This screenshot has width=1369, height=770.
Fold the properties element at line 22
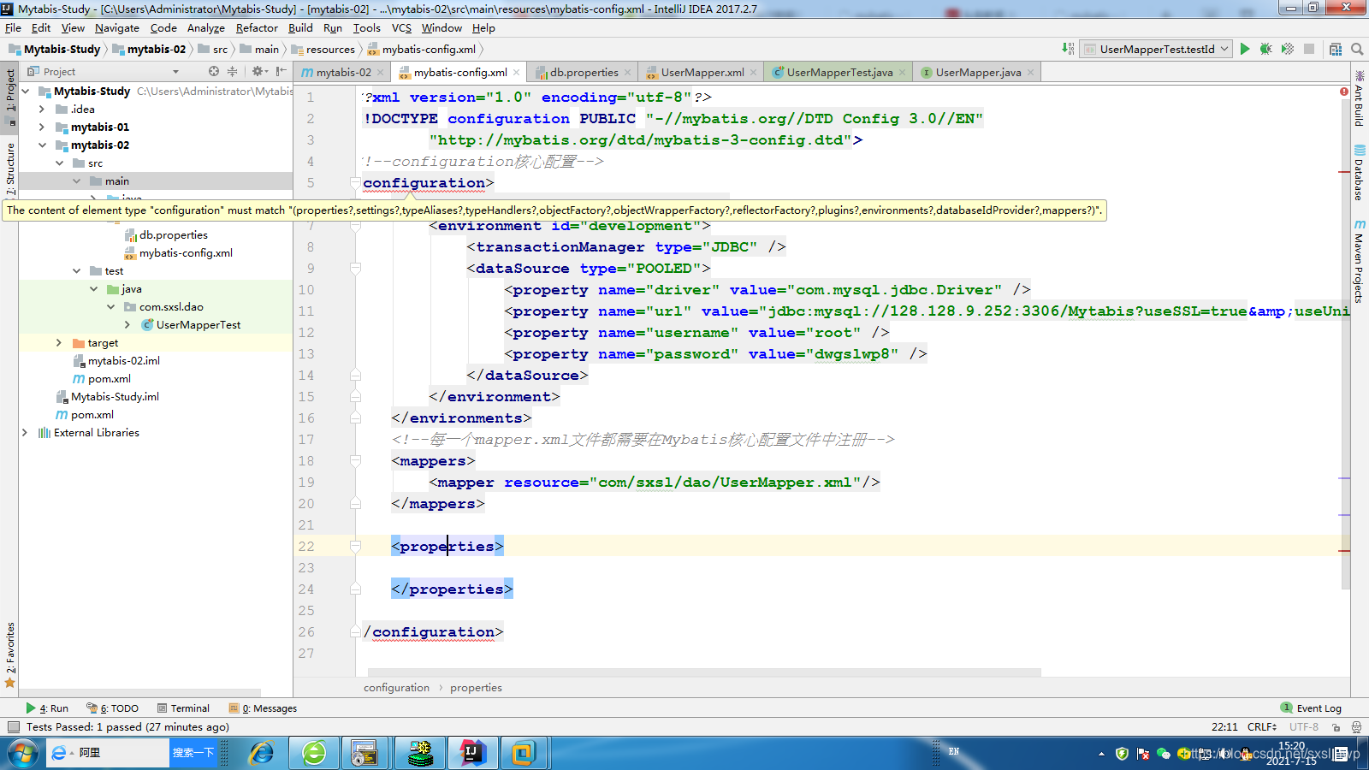(355, 547)
